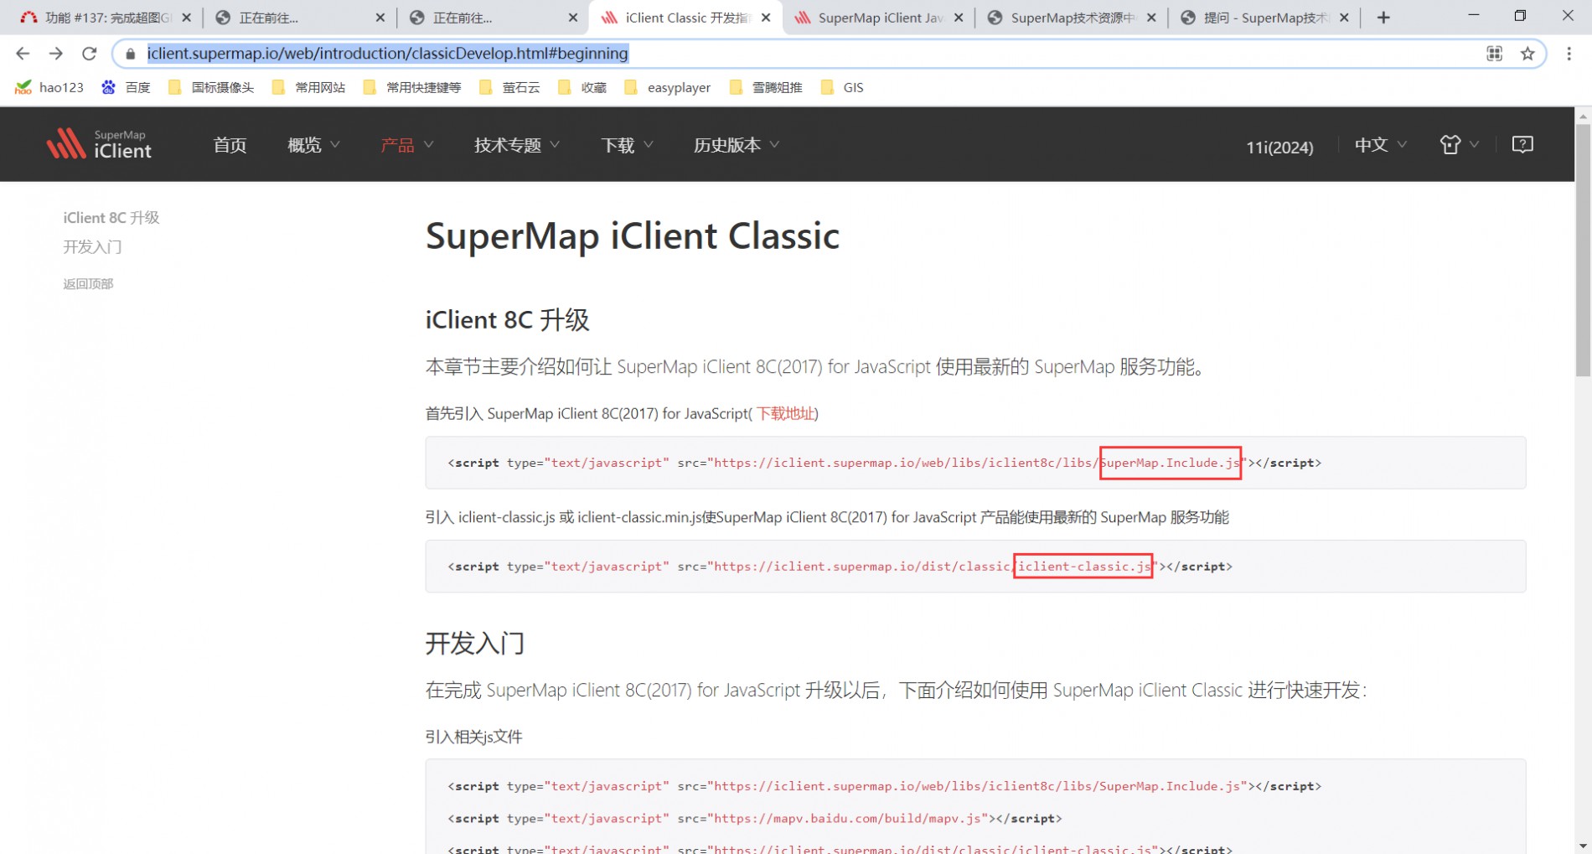Screen dimensions: 1592x854
Task: Open the 中文 language dropdown
Action: pyautogui.click(x=1380, y=145)
